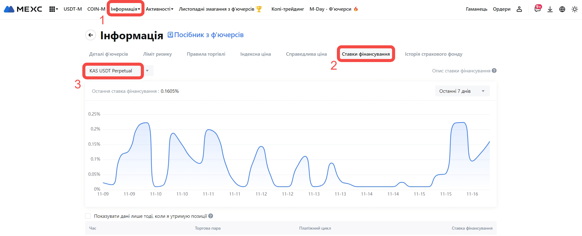Click the download app icon
This screenshot has width=582, height=236.
tap(550, 9)
